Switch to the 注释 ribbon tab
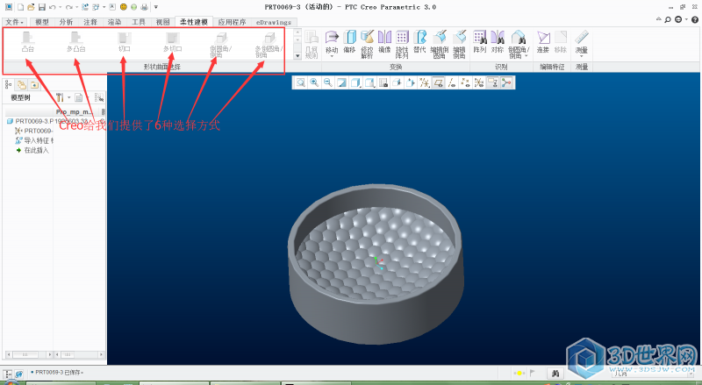 pos(90,22)
